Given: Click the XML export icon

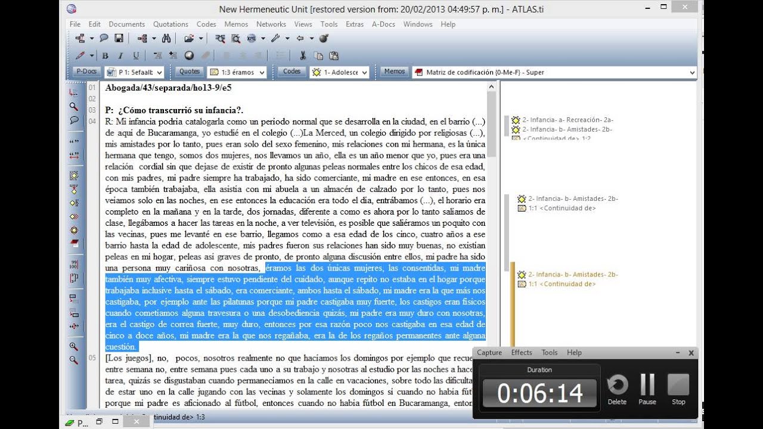Looking at the screenshot, I should [x=252, y=38].
